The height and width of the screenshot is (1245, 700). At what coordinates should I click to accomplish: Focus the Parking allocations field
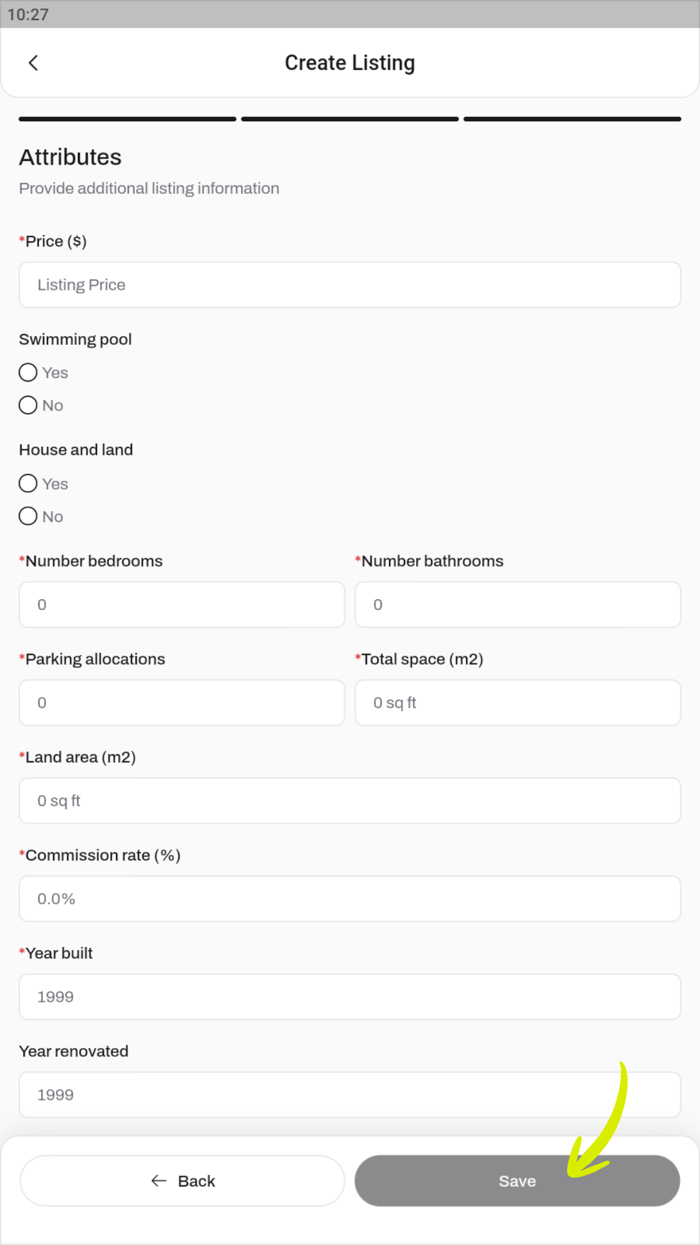click(x=181, y=702)
